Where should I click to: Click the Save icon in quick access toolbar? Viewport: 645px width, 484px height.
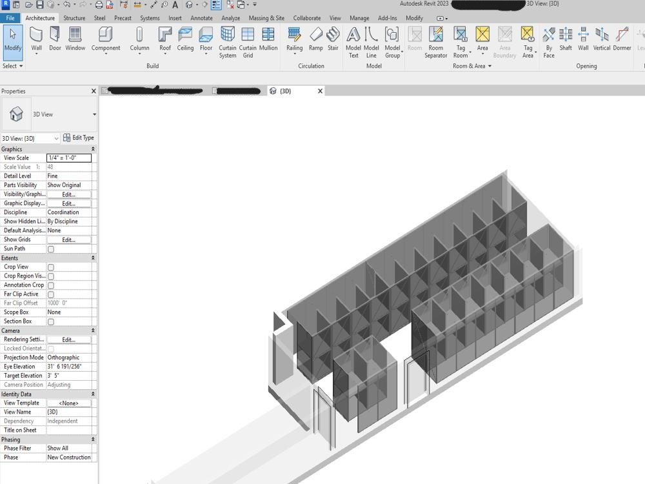[x=39, y=5]
